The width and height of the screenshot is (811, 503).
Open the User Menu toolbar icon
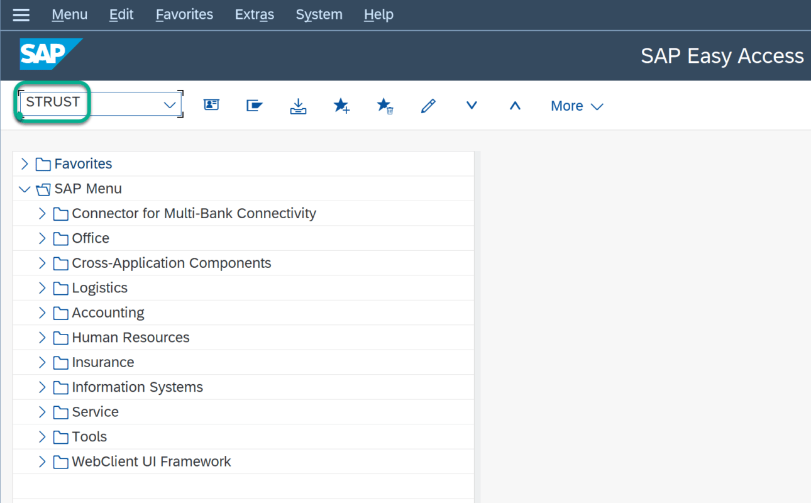tap(211, 105)
